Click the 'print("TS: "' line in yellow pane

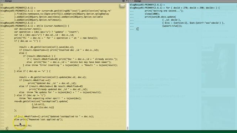56,38
